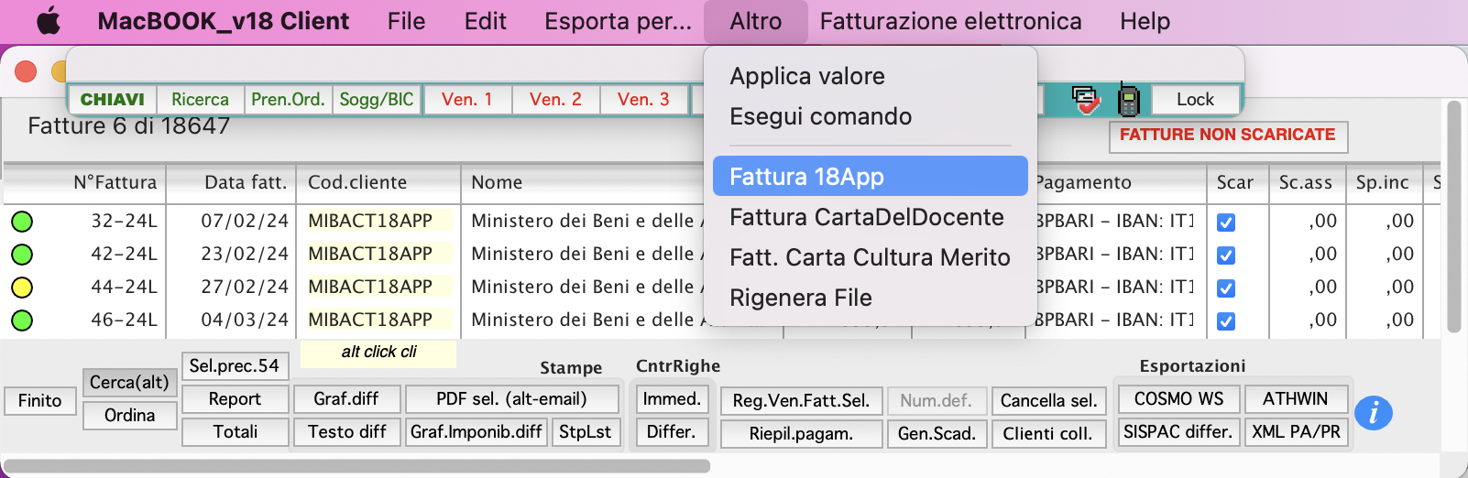Image resolution: width=1468 pixels, height=478 pixels.
Task: Click the red phone icon in toolbar
Action: point(1085,99)
